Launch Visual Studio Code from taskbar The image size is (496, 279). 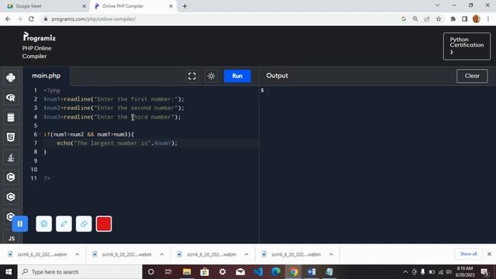(x=258, y=272)
